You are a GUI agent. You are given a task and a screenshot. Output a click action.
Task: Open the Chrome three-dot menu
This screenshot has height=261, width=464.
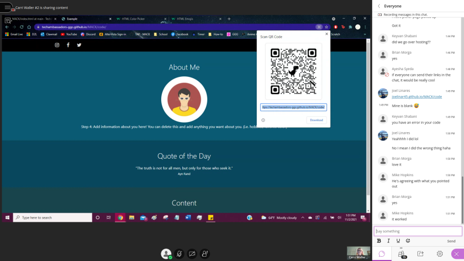click(x=365, y=27)
